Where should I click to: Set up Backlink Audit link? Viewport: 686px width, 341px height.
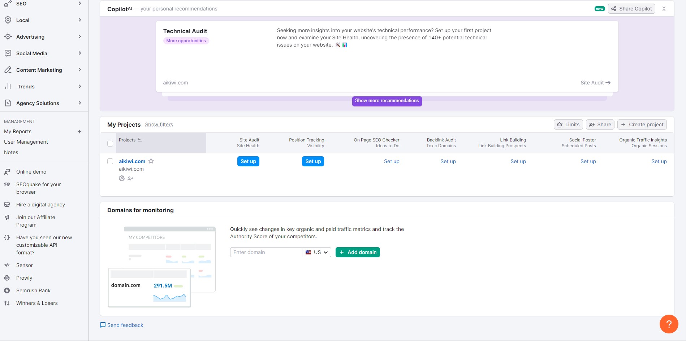448,161
